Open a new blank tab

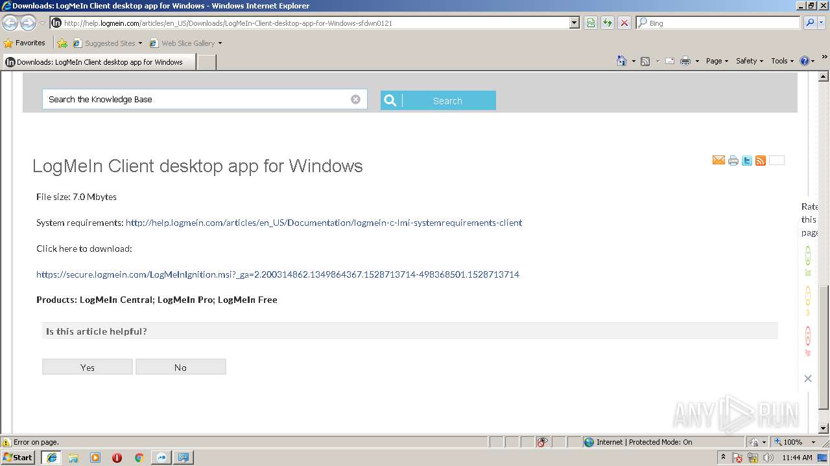tap(206, 62)
